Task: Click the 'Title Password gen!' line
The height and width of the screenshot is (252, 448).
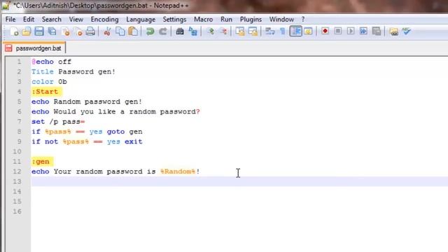Action: click(x=73, y=71)
